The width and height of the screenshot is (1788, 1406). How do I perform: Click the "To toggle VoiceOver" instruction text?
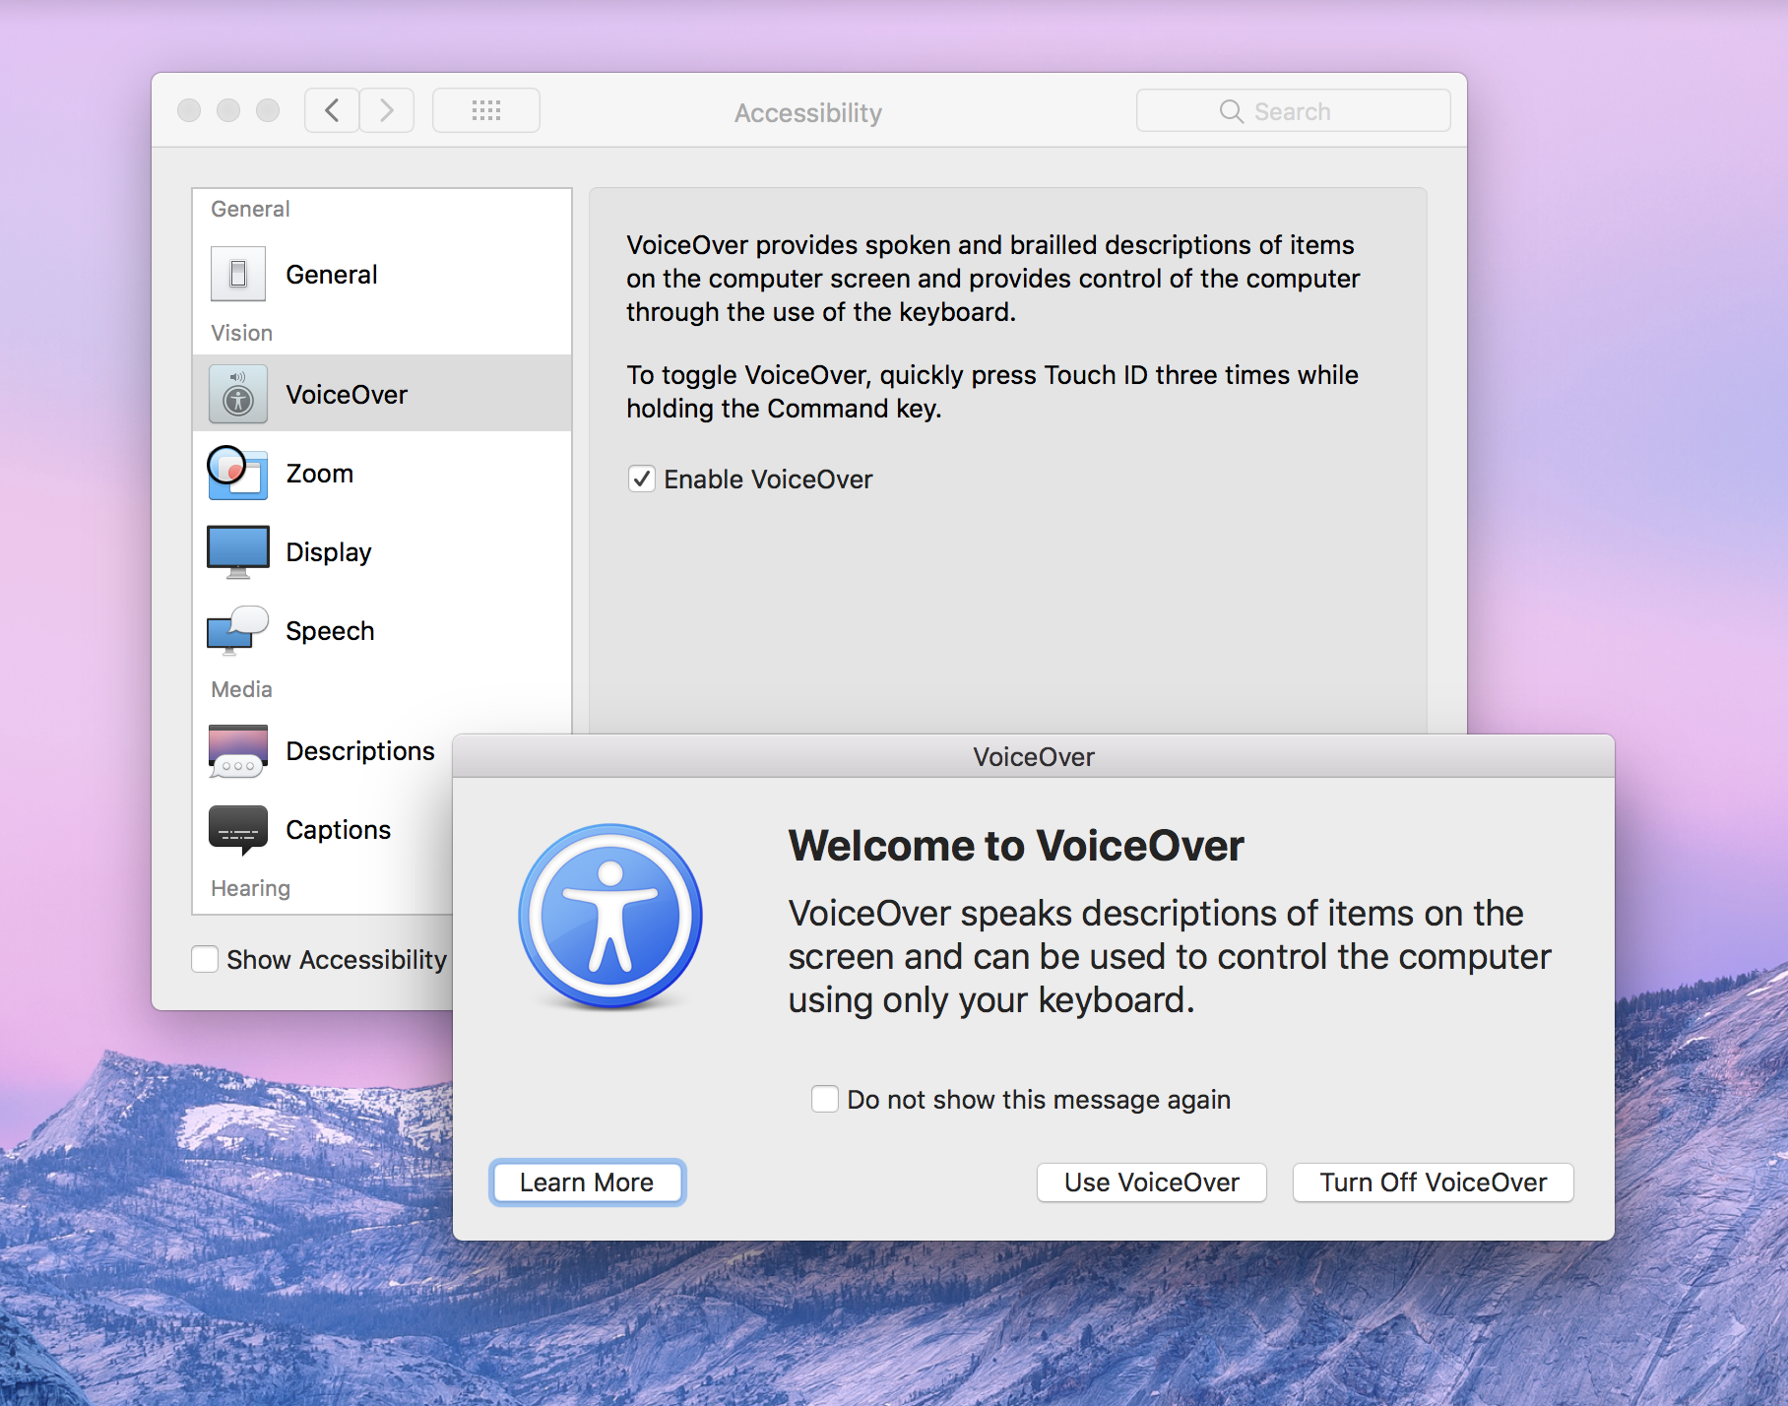(992, 391)
